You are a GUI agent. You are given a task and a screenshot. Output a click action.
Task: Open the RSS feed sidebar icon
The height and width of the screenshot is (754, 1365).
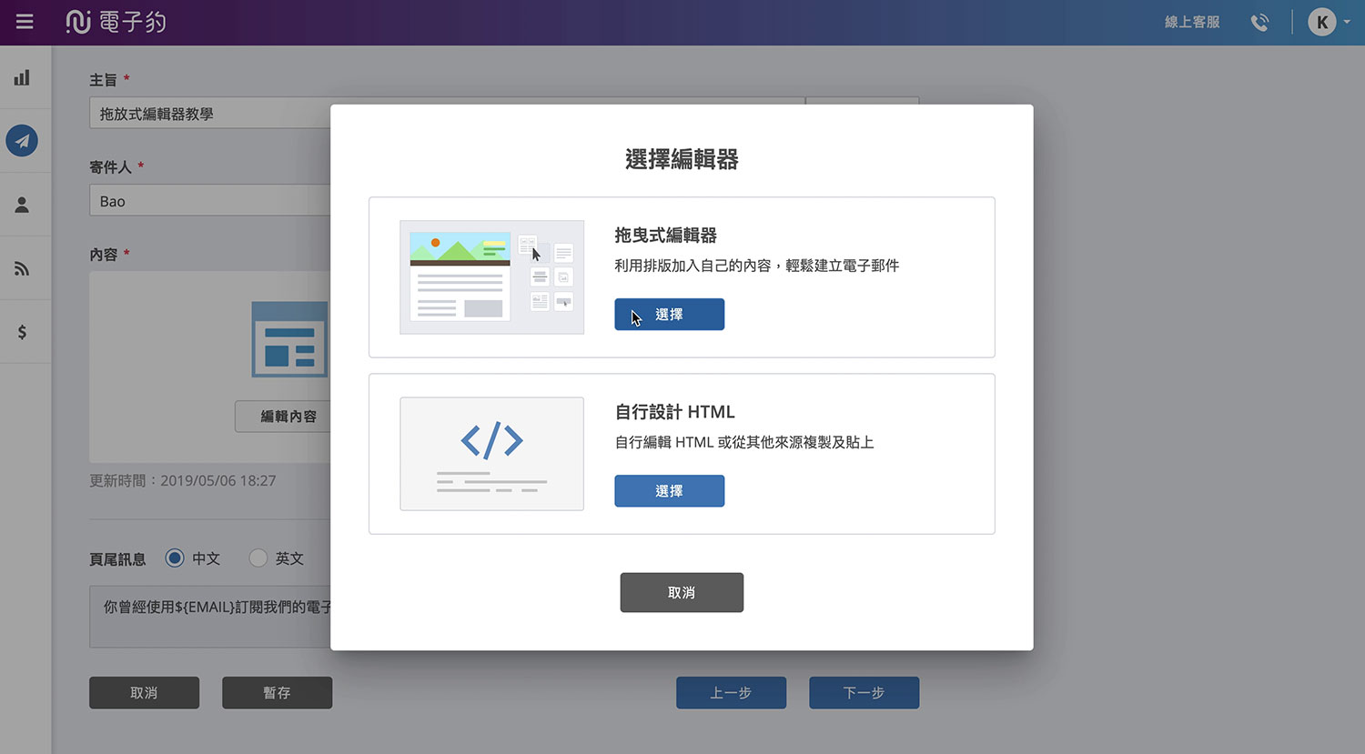click(x=22, y=268)
